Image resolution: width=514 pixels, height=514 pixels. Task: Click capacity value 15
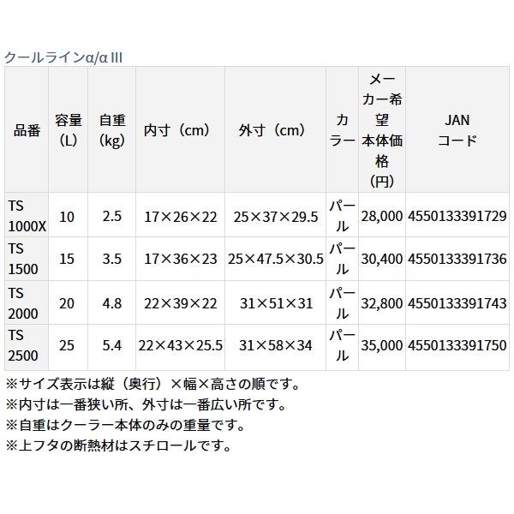[x=67, y=259]
